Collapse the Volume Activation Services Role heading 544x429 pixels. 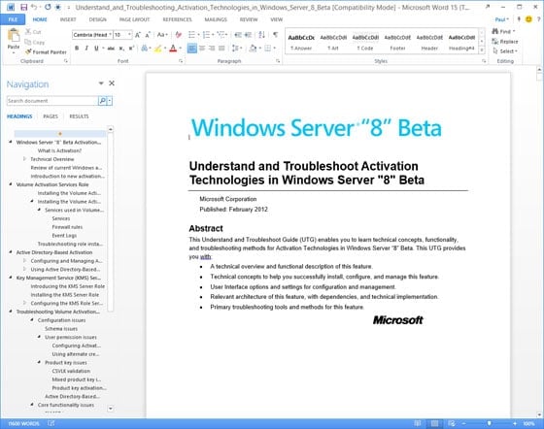click(11, 184)
